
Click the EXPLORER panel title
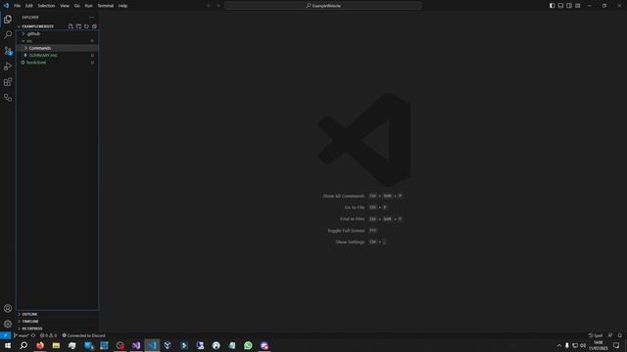(x=30, y=18)
